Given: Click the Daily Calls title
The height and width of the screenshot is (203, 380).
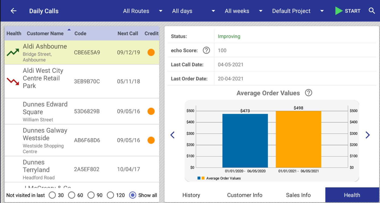Looking at the screenshot, I should 44,11.
